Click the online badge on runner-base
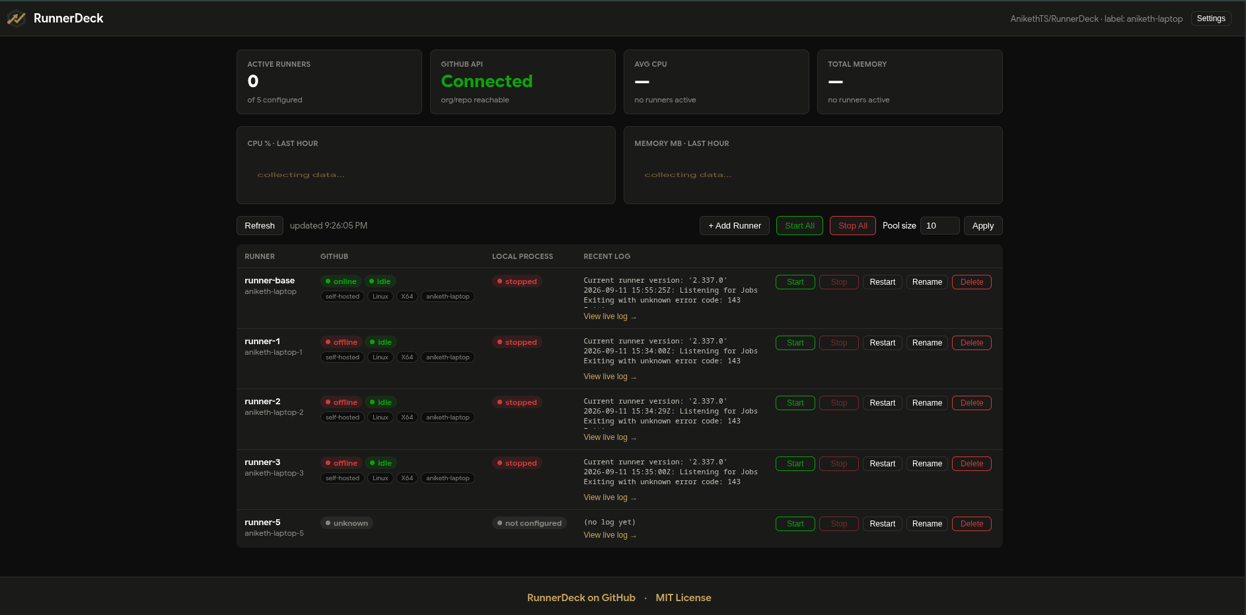 point(341,281)
